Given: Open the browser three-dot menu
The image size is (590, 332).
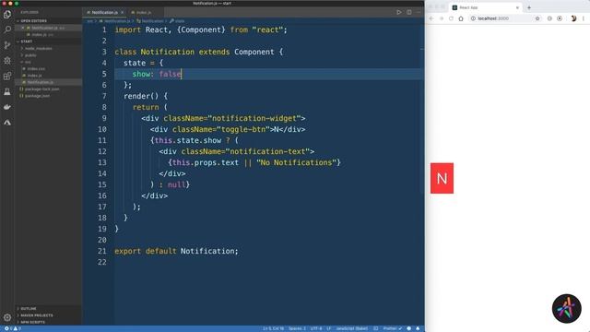Looking at the screenshot, I should click(584, 18).
